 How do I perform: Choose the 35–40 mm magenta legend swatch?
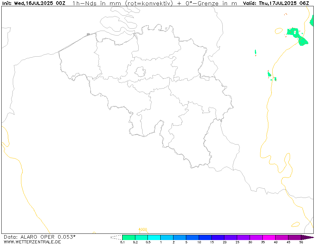(x=269, y=237)
